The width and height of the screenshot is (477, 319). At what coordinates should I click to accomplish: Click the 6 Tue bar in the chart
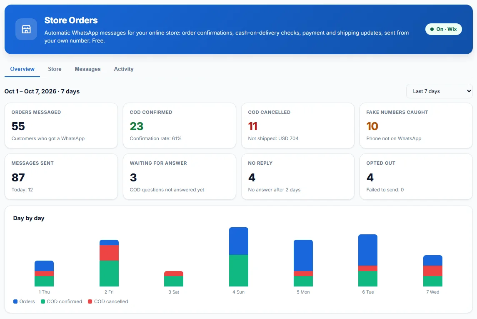point(368,260)
